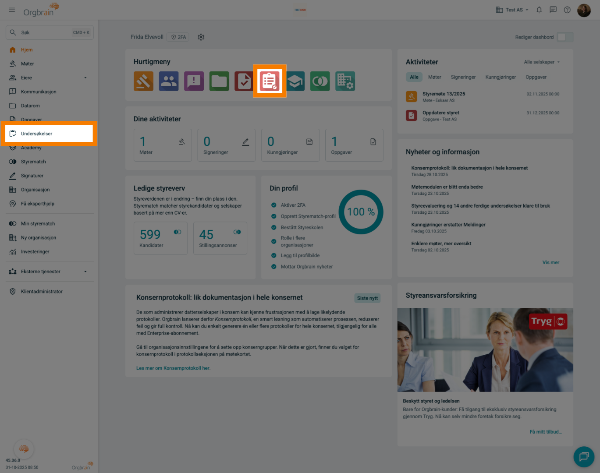Open news item Møtemodulen er blitt enda bedre
This screenshot has height=473, width=600.
click(447, 187)
